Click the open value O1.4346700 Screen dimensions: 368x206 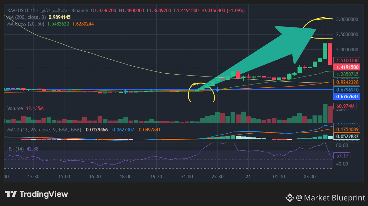(x=104, y=11)
